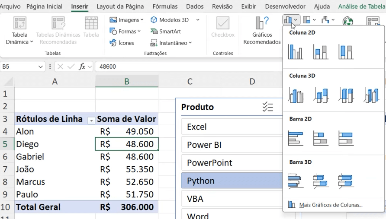Open the Name Box dropdown arrow
The height and width of the screenshot is (219, 386).
click(41, 67)
